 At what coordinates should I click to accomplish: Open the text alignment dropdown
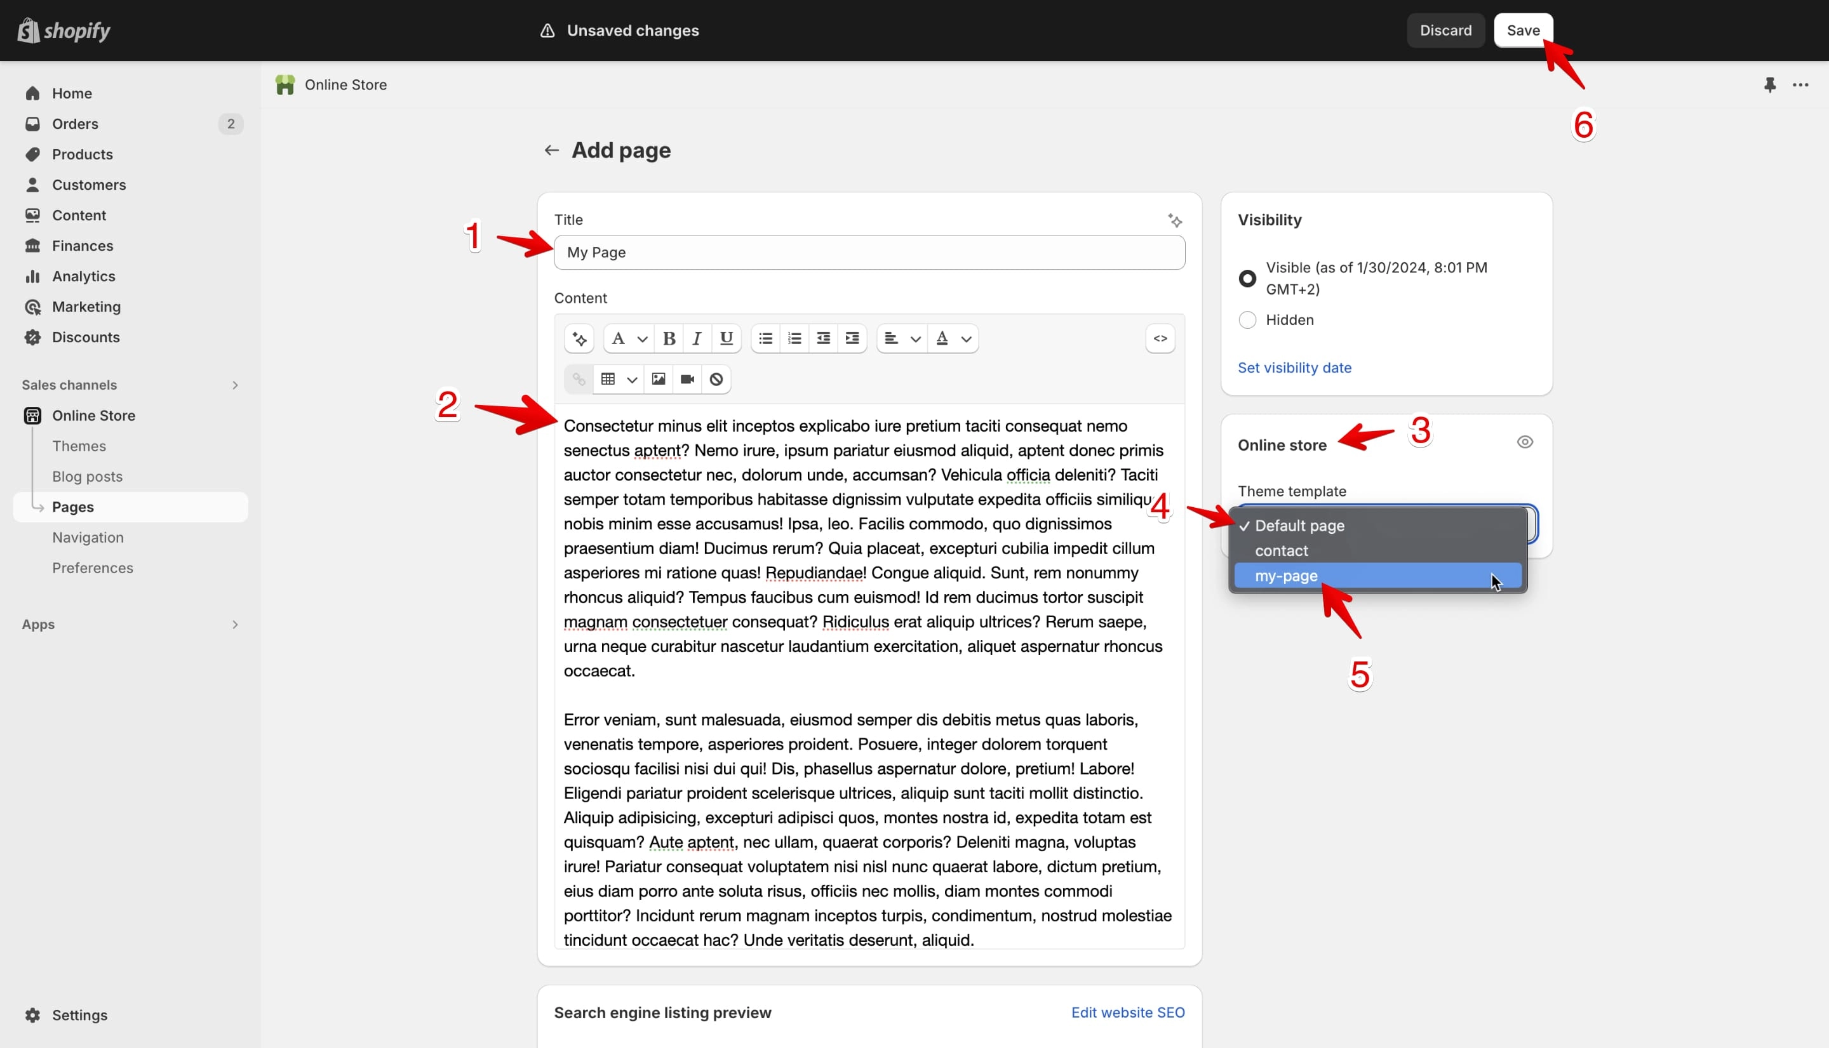click(x=902, y=338)
